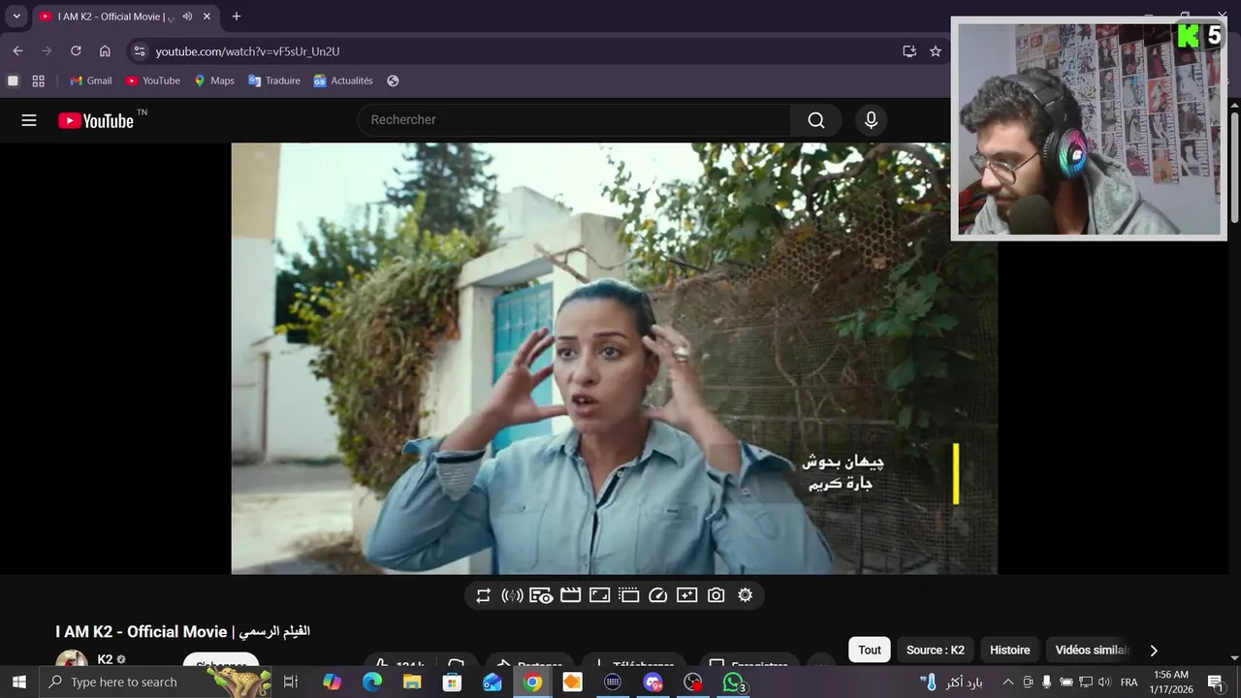This screenshot has width=1241, height=698.
Task: Bookmark this page with star icon
Action: coord(936,51)
